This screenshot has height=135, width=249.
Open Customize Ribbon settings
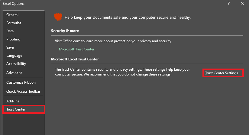tap(21, 82)
